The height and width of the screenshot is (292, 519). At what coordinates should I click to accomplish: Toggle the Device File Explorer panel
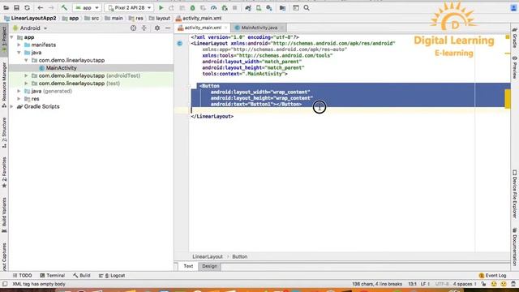point(515,194)
